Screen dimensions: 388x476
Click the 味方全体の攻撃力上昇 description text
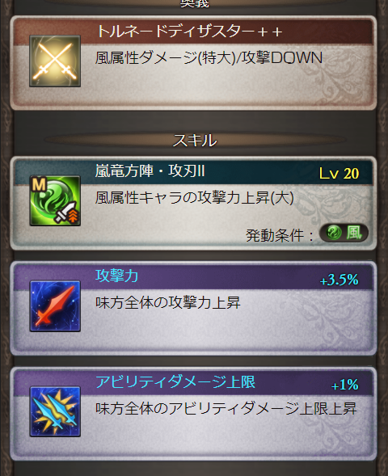(168, 303)
